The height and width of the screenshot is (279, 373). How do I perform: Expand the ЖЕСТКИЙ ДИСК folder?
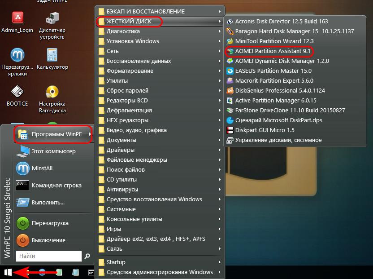point(160,22)
